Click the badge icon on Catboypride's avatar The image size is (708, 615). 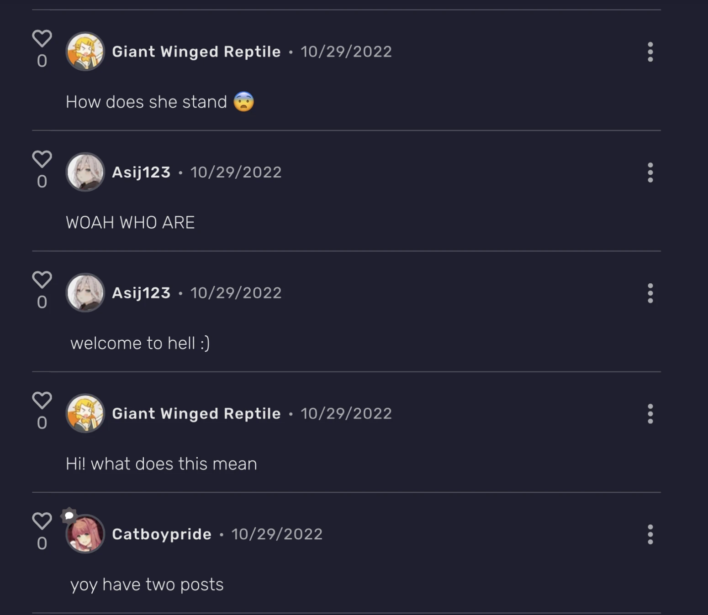[x=69, y=516]
